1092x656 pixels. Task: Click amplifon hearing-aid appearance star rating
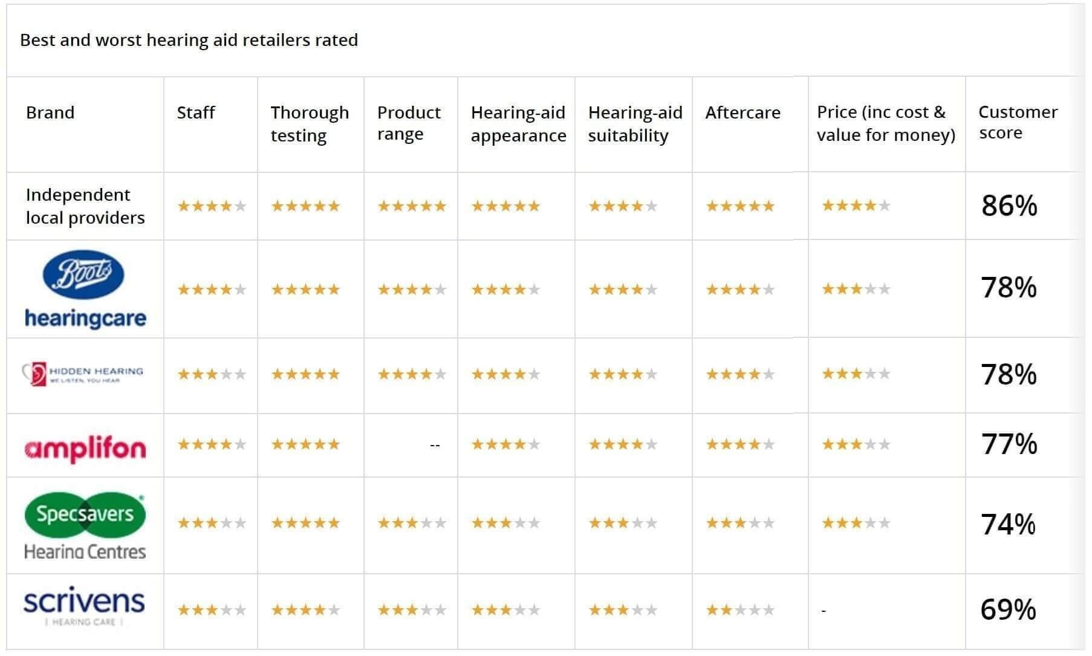point(505,445)
